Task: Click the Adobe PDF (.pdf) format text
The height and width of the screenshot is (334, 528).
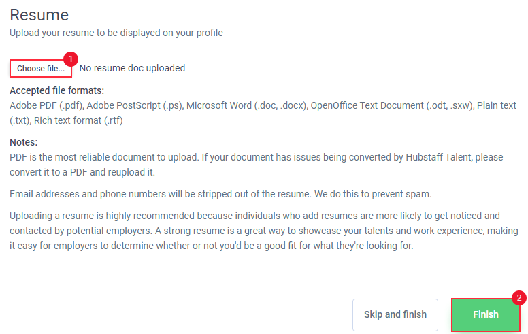Action: pyautogui.click(x=46, y=105)
